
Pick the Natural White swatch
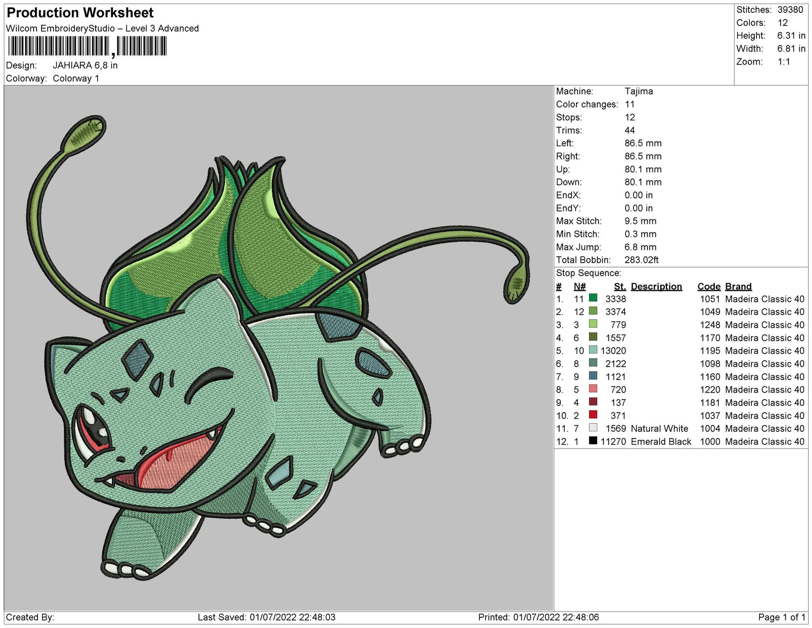point(593,427)
